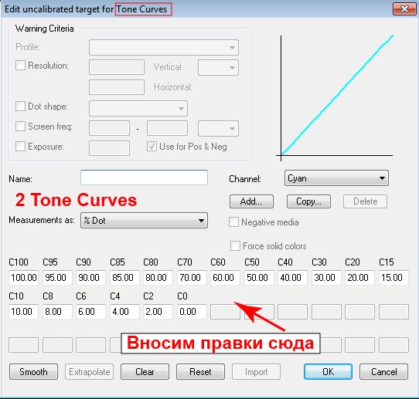The width and height of the screenshot is (419, 399).
Task: Edit the C50 value field
Action: 259,278
